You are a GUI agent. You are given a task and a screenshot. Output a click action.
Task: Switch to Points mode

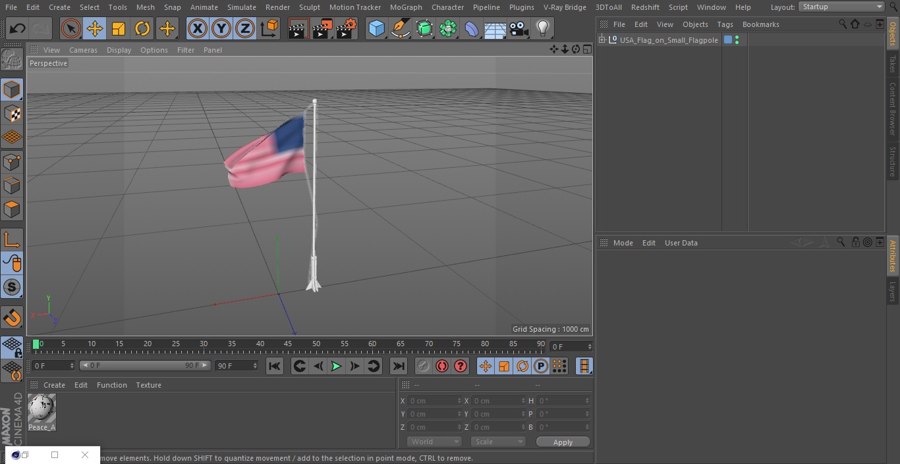coord(12,161)
